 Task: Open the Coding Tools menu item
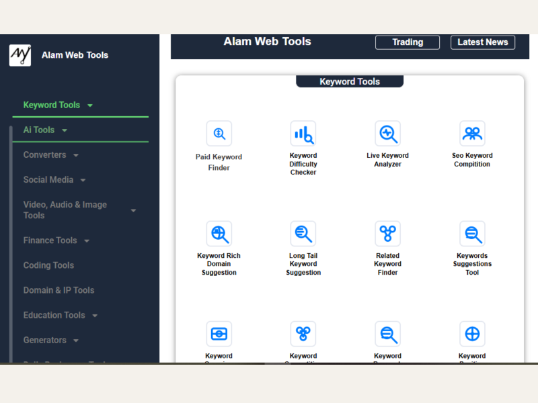pyautogui.click(x=48, y=265)
